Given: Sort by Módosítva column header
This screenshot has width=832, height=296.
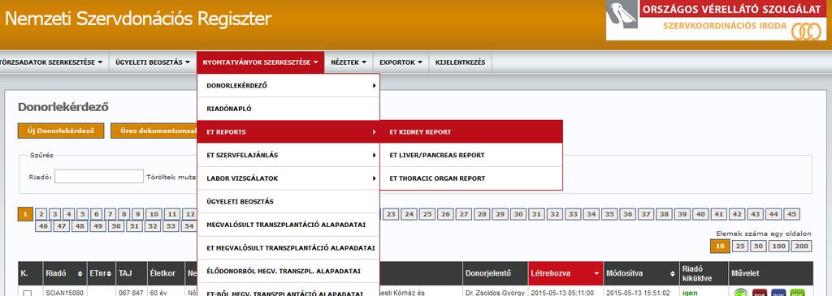Looking at the screenshot, I should point(642,274).
